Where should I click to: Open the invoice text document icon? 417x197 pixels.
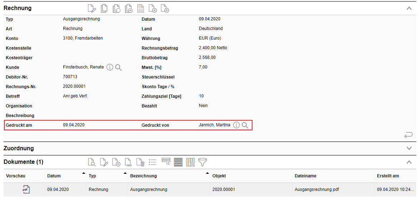click(141, 8)
